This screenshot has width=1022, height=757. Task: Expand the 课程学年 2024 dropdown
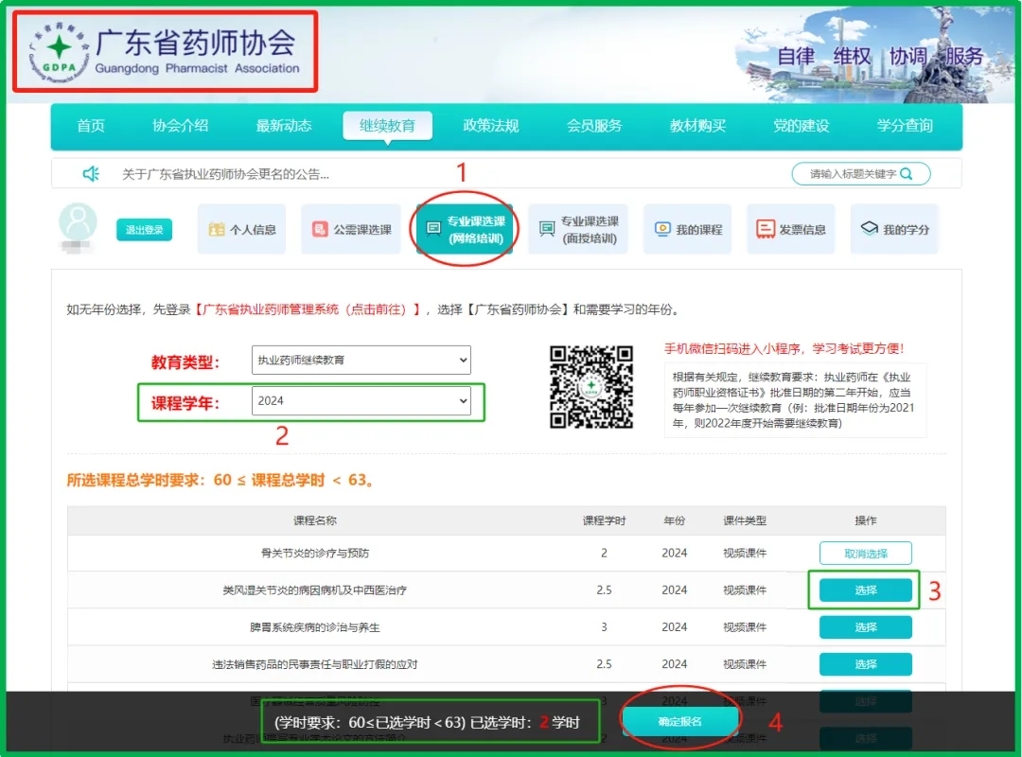[361, 401]
